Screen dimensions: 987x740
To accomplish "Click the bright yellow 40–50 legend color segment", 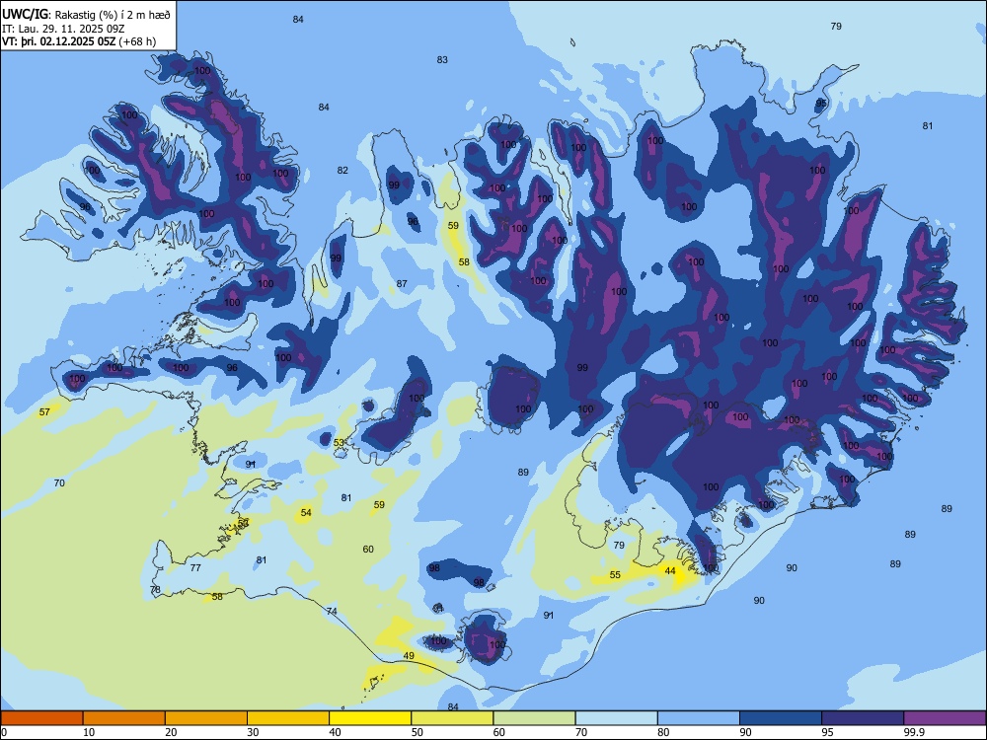I will [x=370, y=718].
